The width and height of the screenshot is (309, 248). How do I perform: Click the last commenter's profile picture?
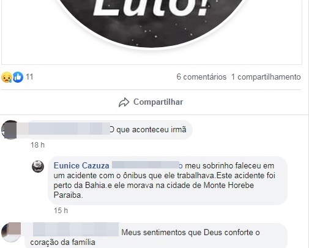[11, 232]
